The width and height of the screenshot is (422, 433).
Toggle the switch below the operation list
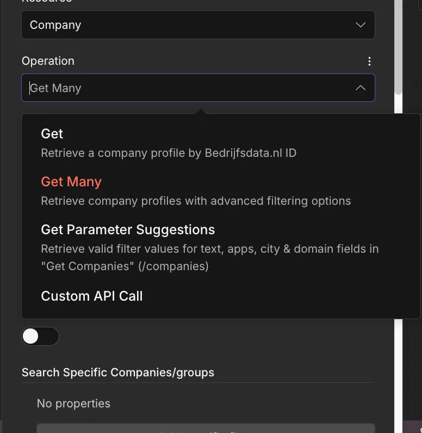[x=40, y=337]
